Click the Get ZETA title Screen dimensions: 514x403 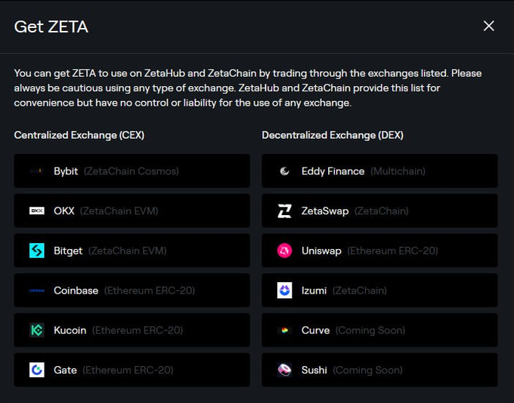click(51, 26)
